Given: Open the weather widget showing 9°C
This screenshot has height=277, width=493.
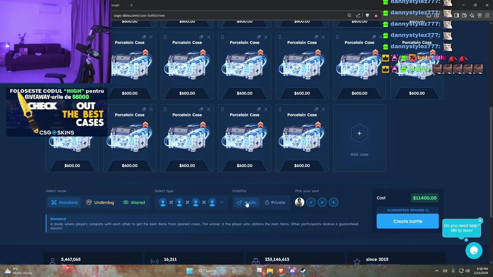Looking at the screenshot, I should point(18,271).
